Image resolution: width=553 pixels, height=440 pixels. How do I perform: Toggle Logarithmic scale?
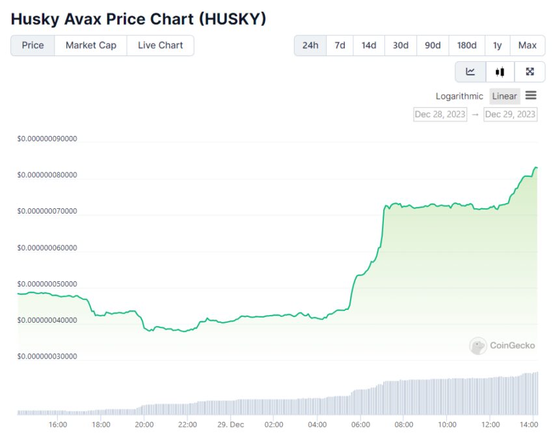pos(459,96)
